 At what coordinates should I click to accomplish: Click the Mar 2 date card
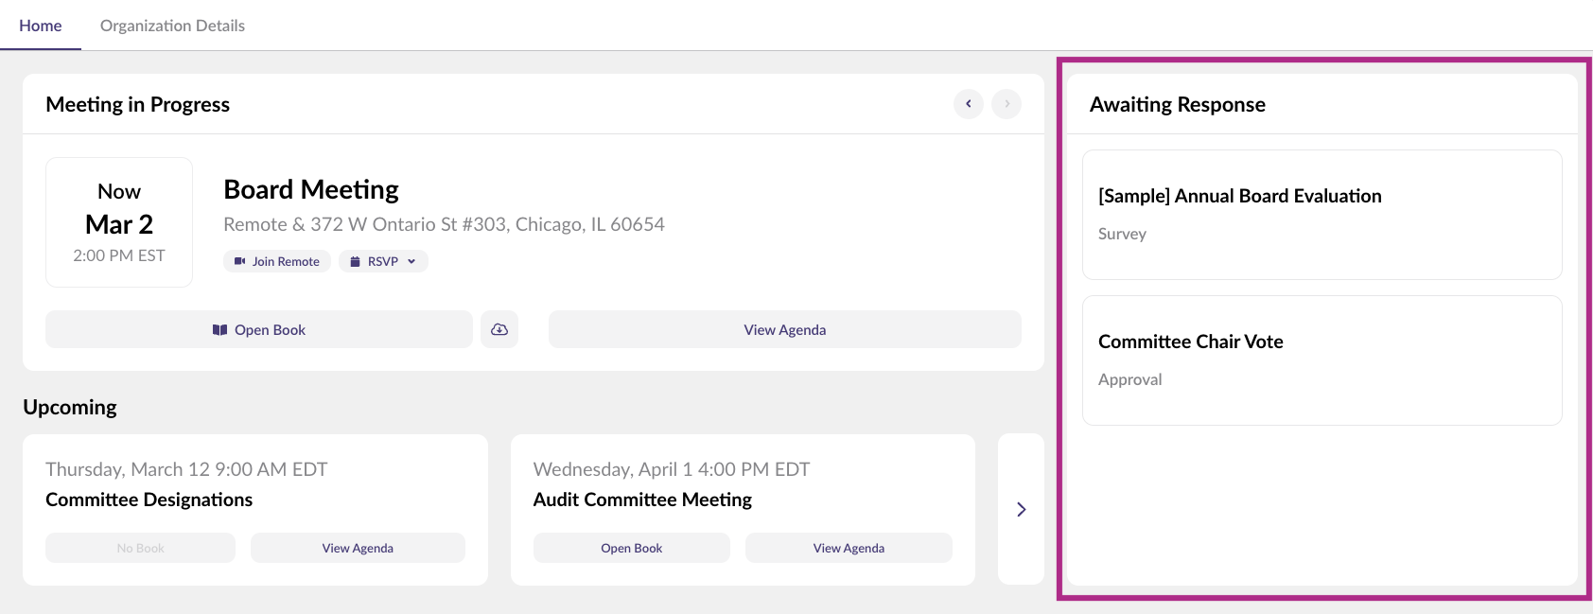119,222
